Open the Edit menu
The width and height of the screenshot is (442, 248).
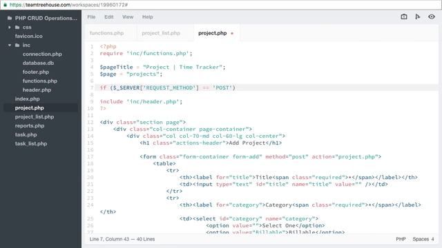[109, 17]
